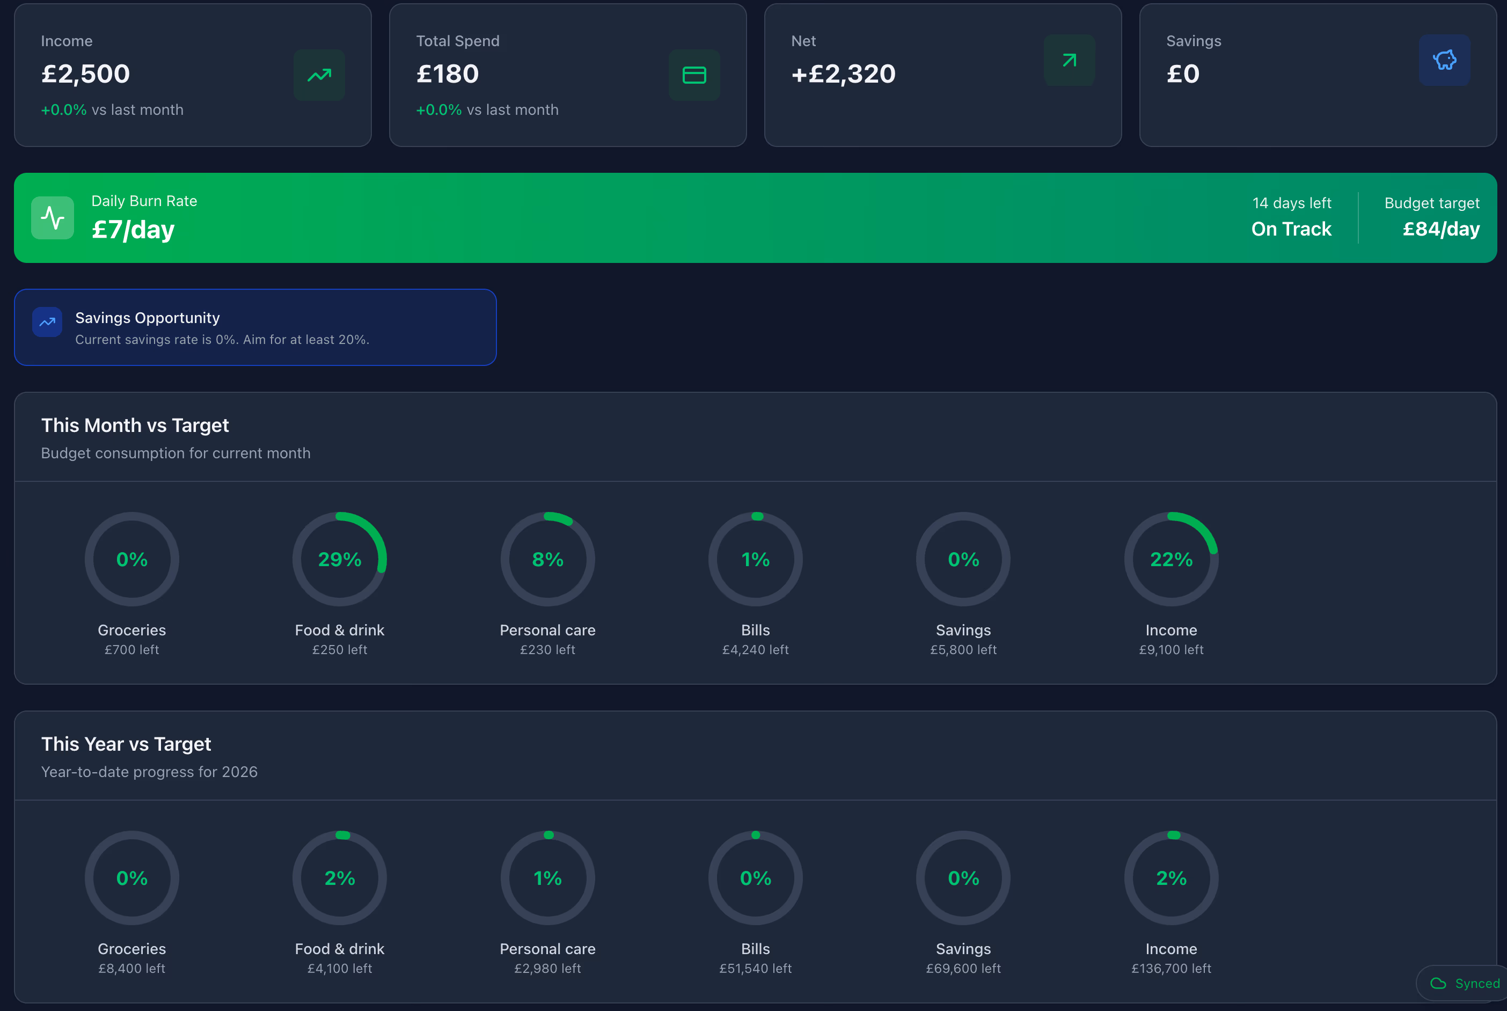Click the monthly Food & drink 29% ring

tap(340, 559)
